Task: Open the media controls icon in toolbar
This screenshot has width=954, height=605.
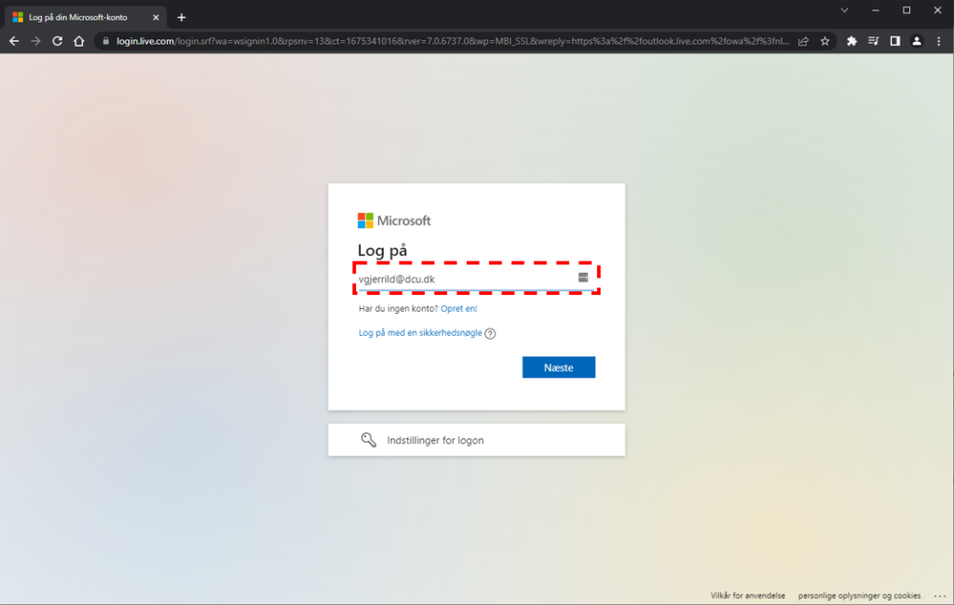Action: point(873,41)
